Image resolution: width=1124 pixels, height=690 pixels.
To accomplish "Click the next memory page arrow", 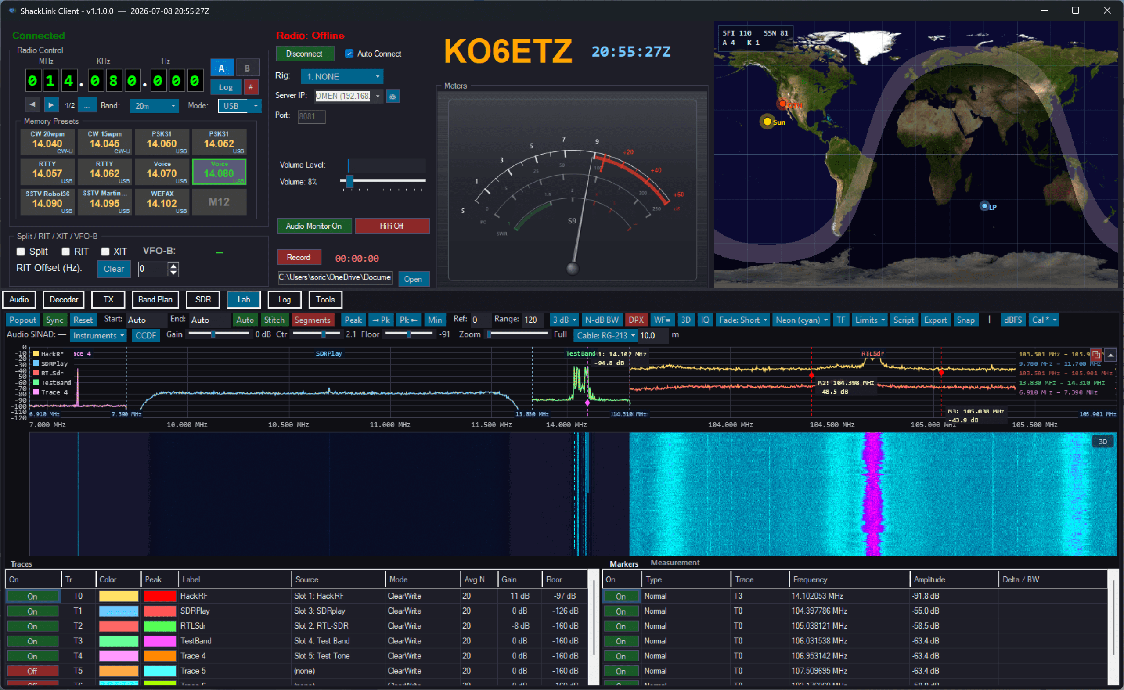I will click(51, 105).
